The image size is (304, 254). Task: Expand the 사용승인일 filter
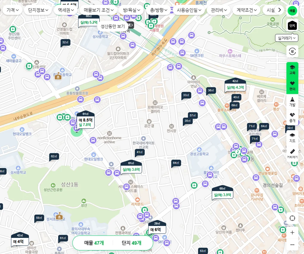pos(189,10)
